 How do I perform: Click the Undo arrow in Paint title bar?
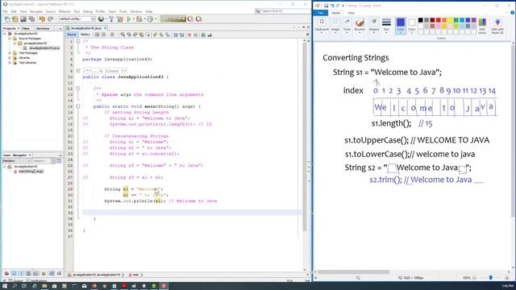click(x=332, y=6)
